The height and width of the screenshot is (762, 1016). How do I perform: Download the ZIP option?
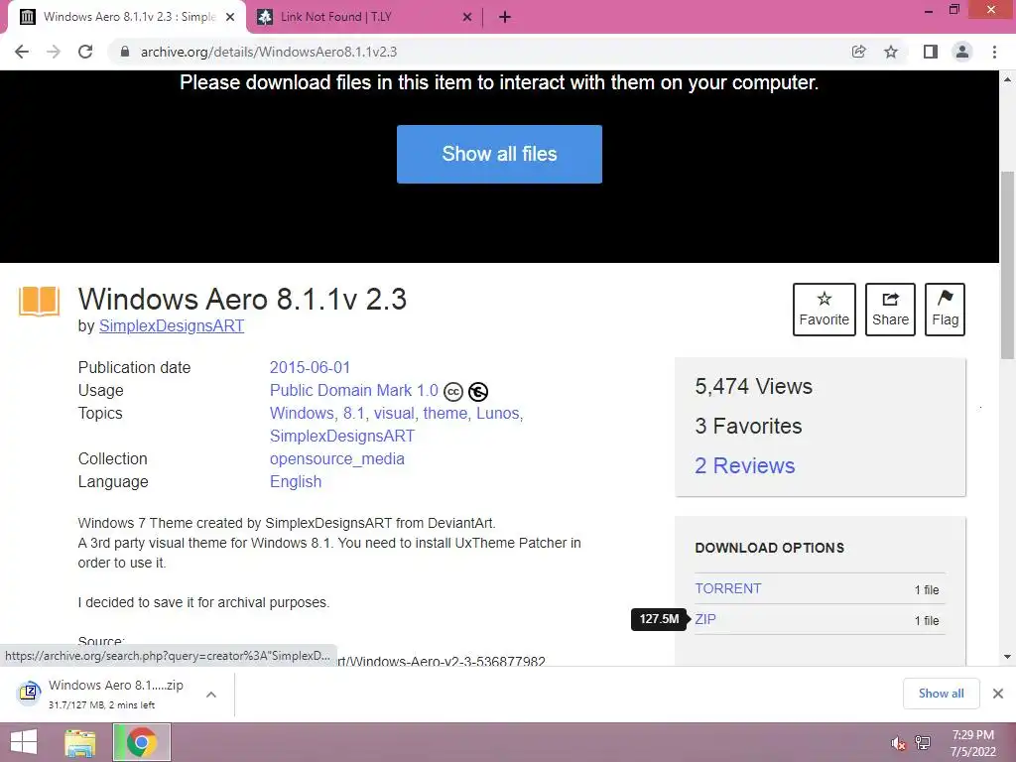pos(705,619)
